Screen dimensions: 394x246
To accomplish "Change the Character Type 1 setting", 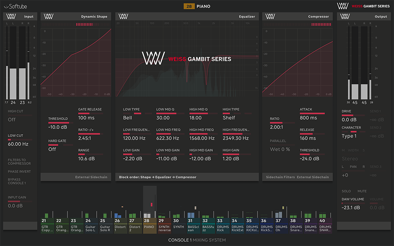I will pos(349,136).
